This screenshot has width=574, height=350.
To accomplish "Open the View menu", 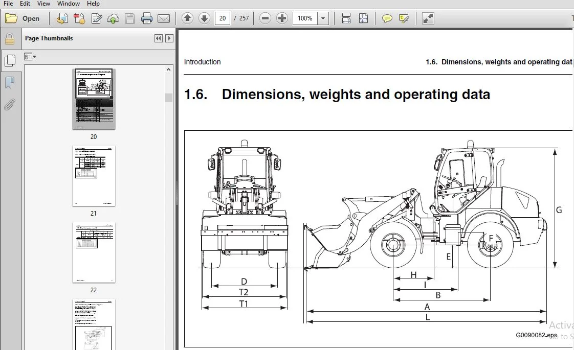I will (43, 4).
